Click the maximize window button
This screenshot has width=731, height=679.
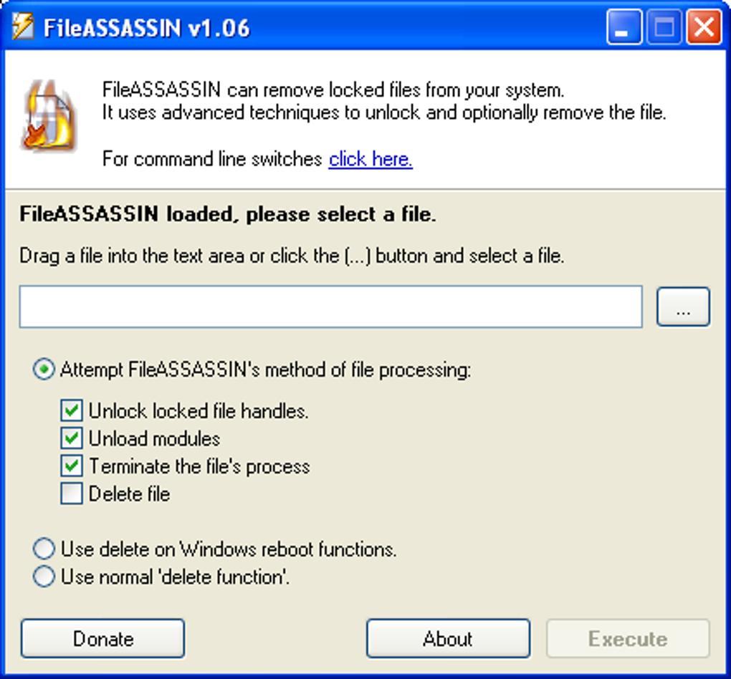pyautogui.click(x=664, y=27)
